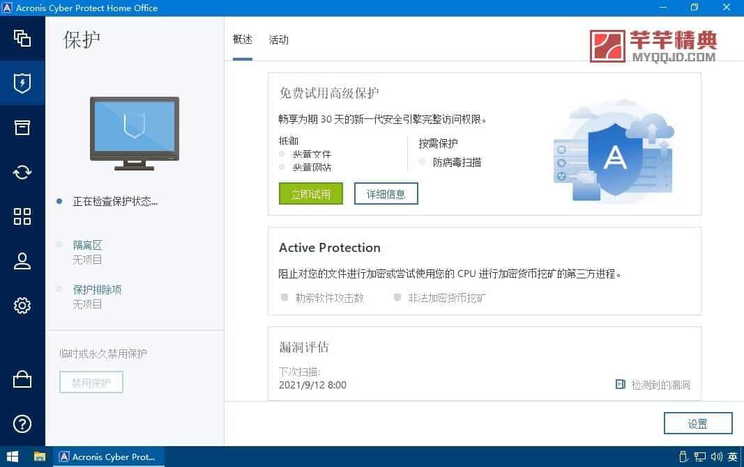Click the monitor shield protection image
Image resolution: width=744 pixels, height=467 pixels.
(x=135, y=133)
